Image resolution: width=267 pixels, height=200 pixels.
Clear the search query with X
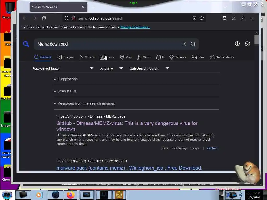pyautogui.click(x=184, y=44)
